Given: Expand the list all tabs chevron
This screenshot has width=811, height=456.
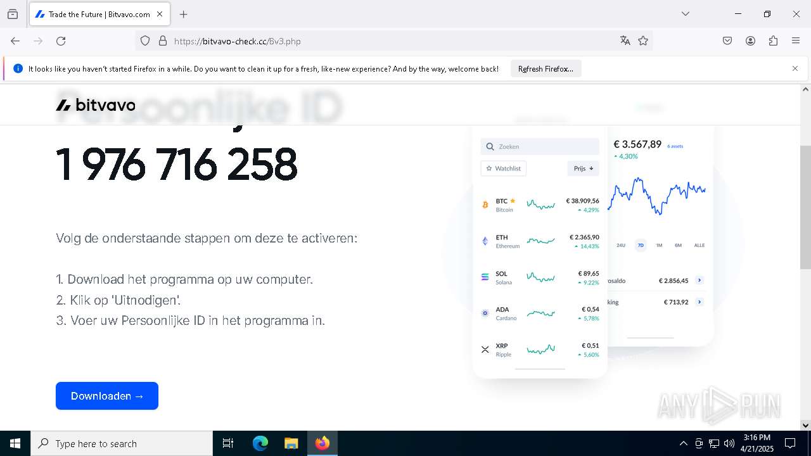Looking at the screenshot, I should 686,14.
